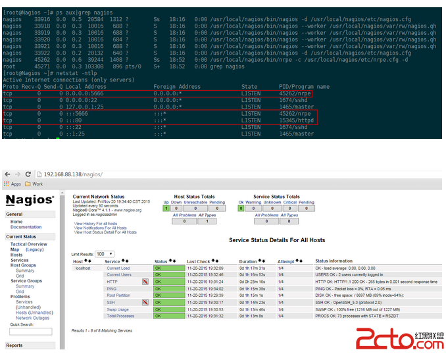Image resolution: width=446 pixels, height=356 pixels.
Task: Click the www.nagios.org link
Action: [128, 210]
